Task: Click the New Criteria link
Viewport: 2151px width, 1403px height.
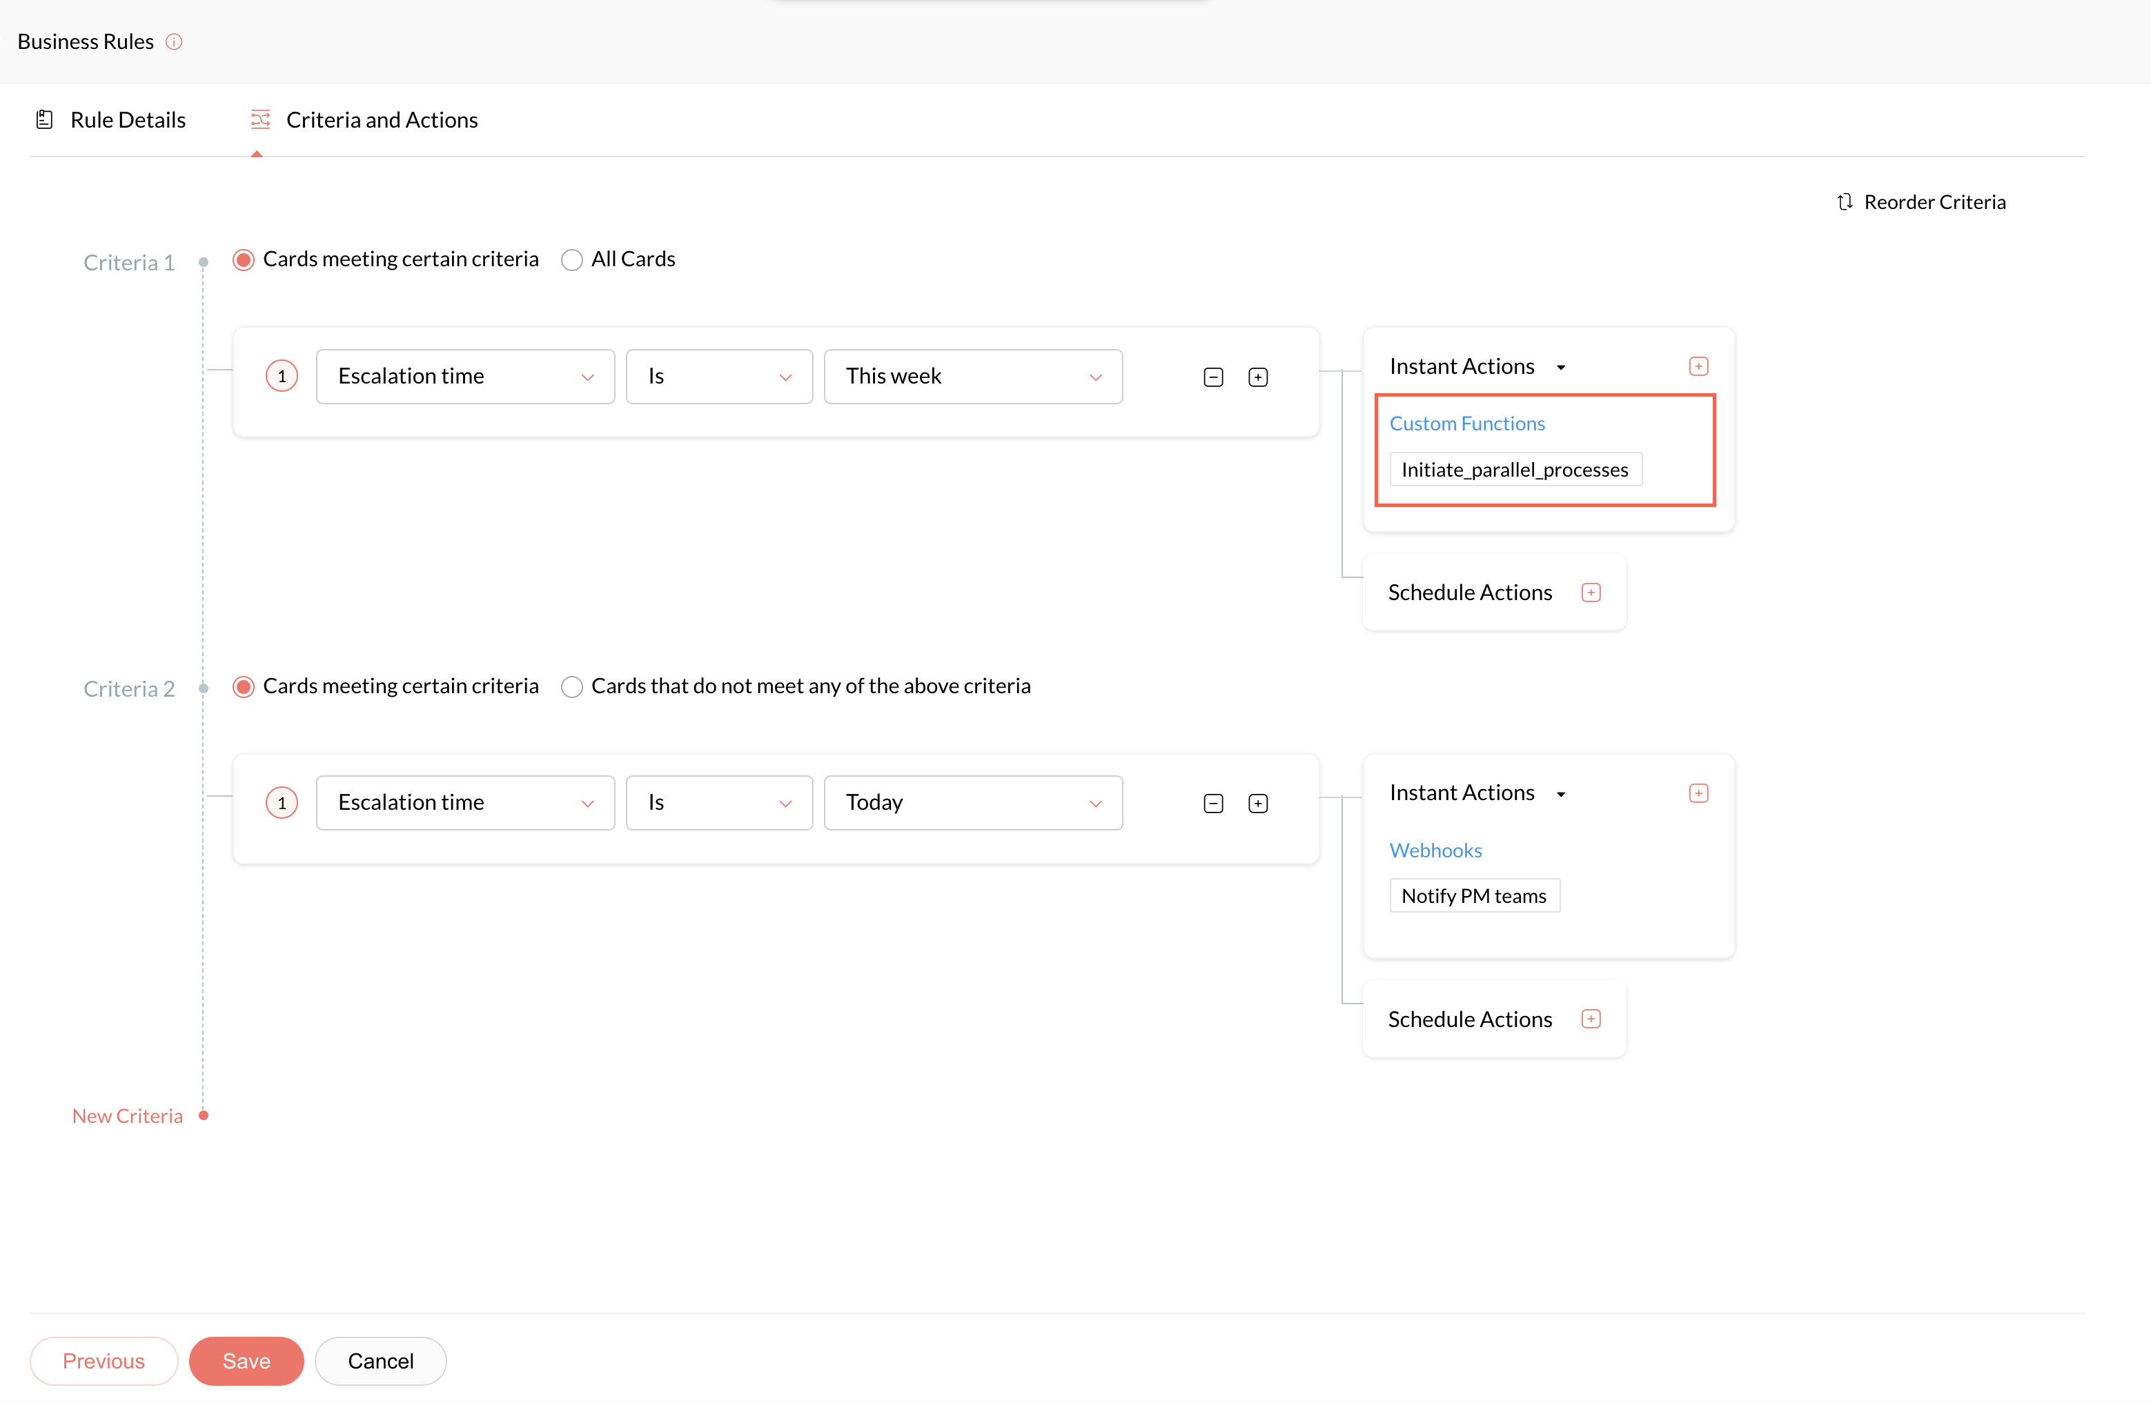Action: coord(128,1116)
